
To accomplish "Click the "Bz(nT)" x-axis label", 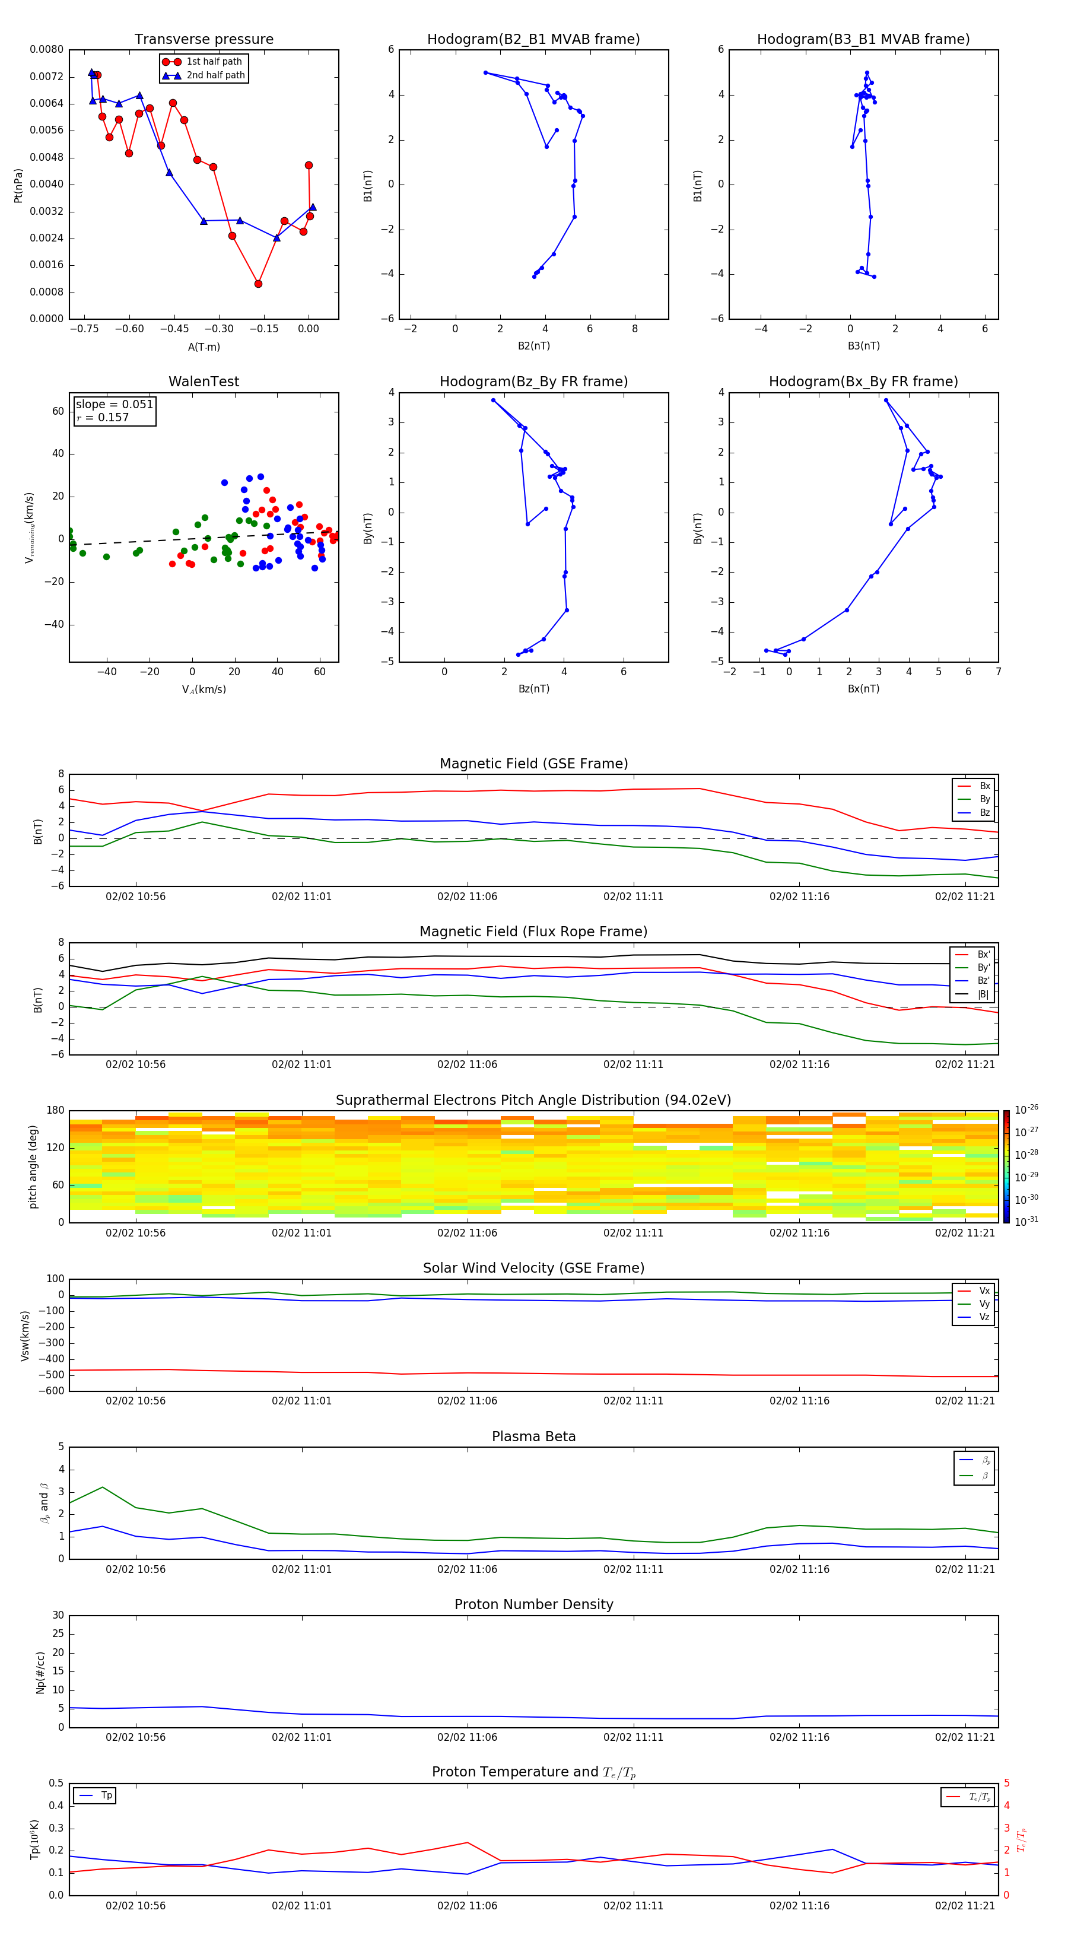I will [533, 689].
